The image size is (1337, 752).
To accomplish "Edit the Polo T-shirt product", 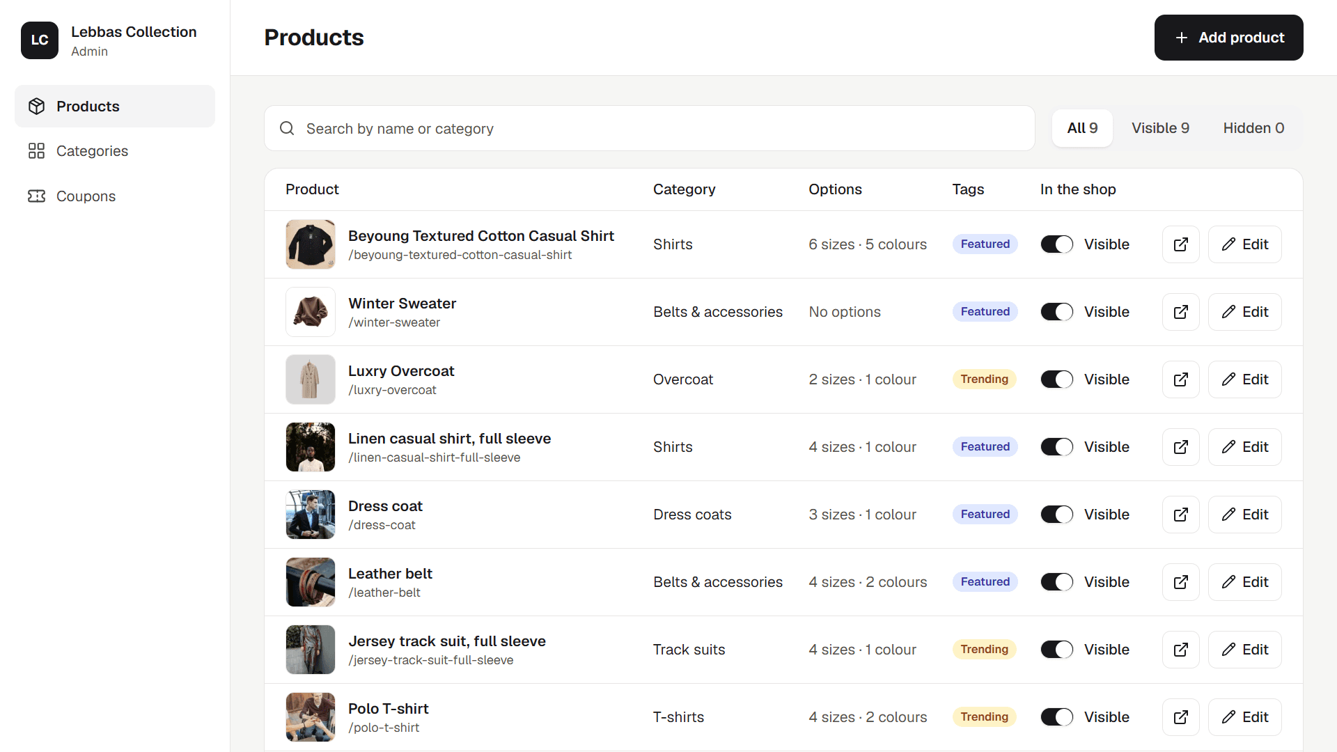I will click(1245, 717).
